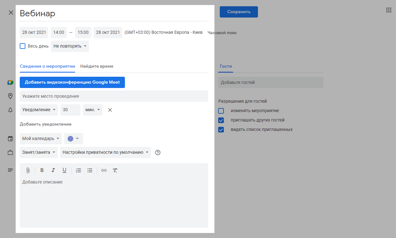Click the attach file paperclip icon
The height and width of the screenshot is (238, 396).
click(x=28, y=170)
